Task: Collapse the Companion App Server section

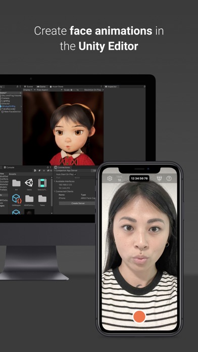Action: tap(55, 170)
